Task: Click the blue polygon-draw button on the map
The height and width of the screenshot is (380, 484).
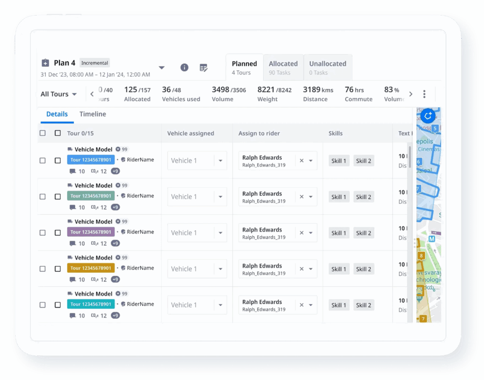Action: point(427,116)
